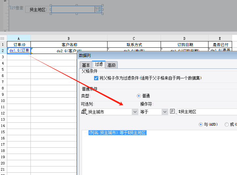Select row 1 header
This screenshot has width=237, height=175.
[3, 44]
